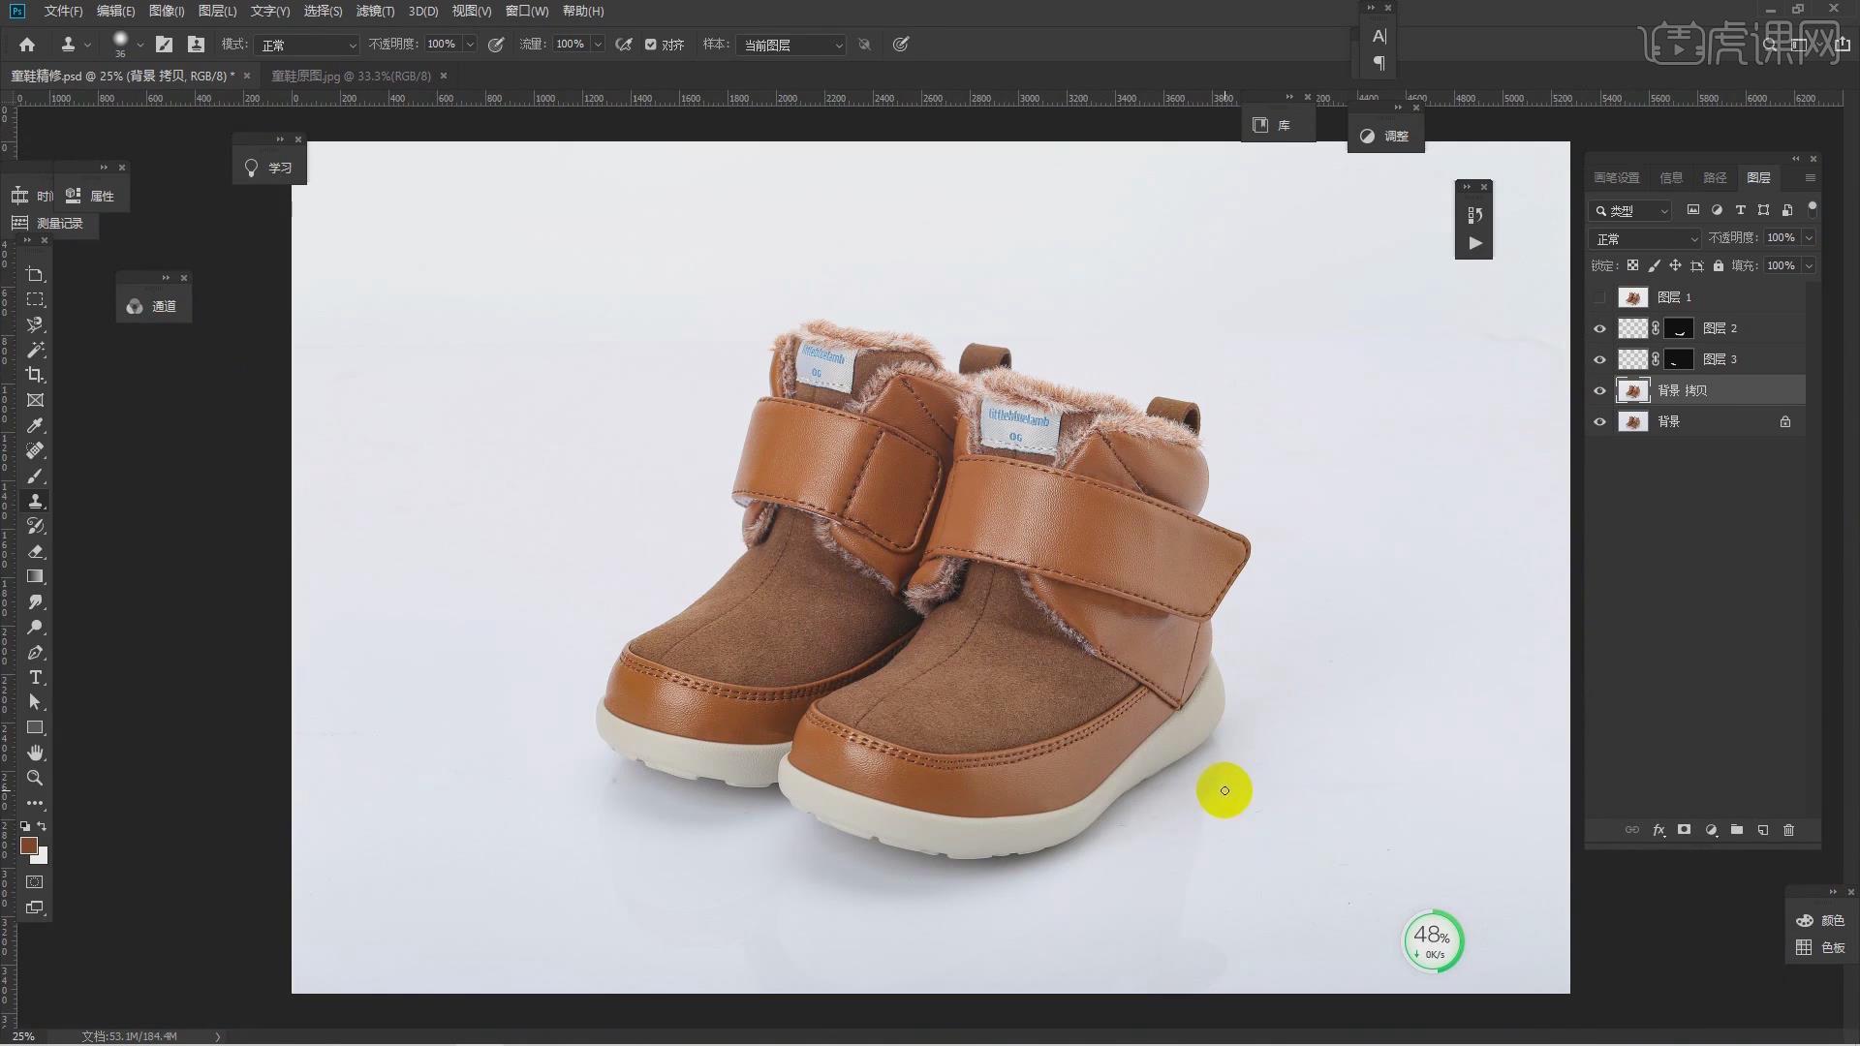Hide the Background layer eye
Image resolution: width=1860 pixels, height=1046 pixels.
coord(1599,421)
